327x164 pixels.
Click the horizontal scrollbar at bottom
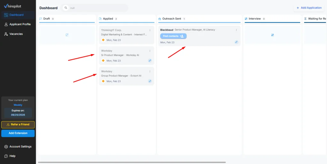click(x=132, y=162)
